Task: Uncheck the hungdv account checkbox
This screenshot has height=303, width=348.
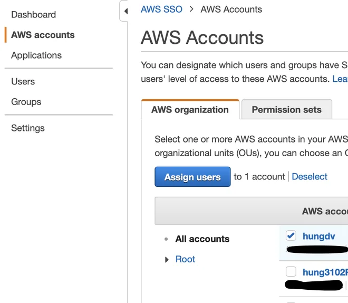Action: tap(291, 235)
